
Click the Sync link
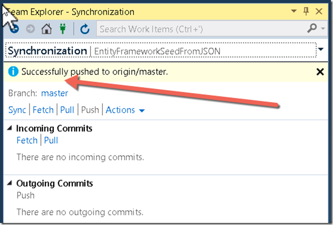click(x=17, y=110)
